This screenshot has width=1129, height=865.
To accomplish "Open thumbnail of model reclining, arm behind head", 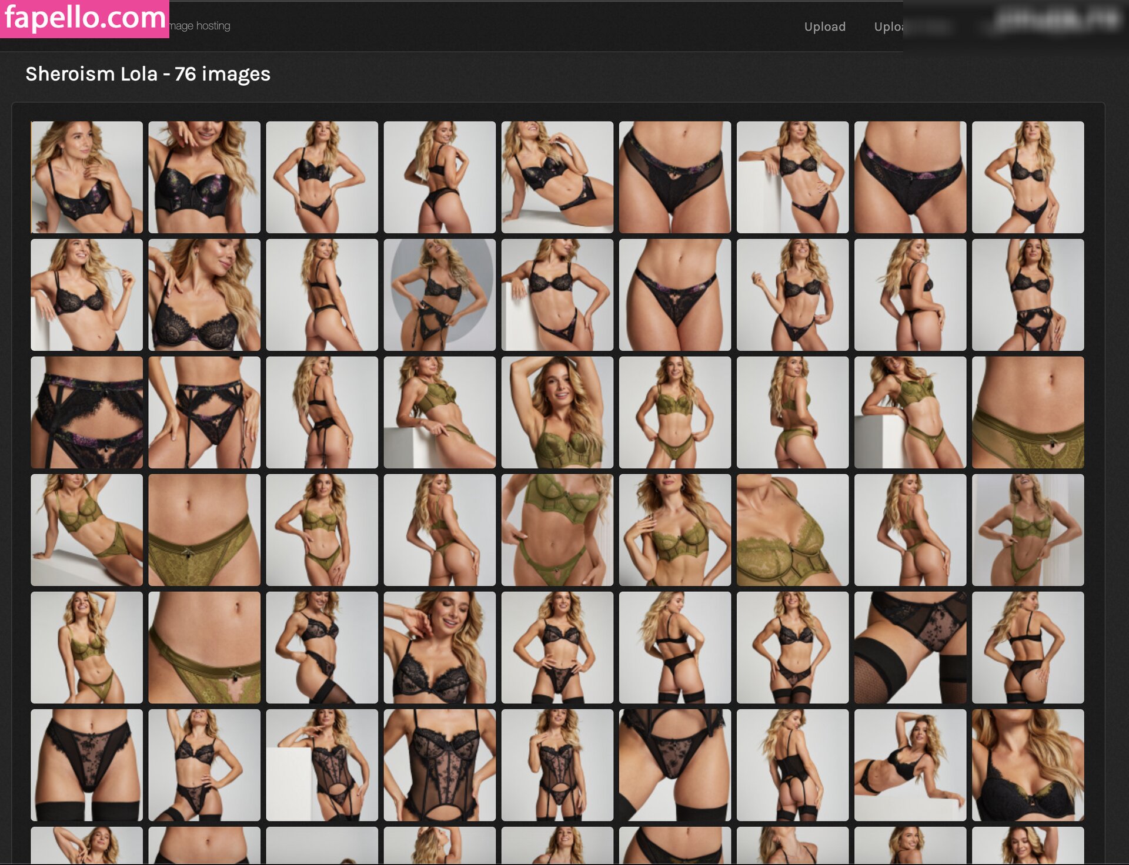I will pos(910,765).
